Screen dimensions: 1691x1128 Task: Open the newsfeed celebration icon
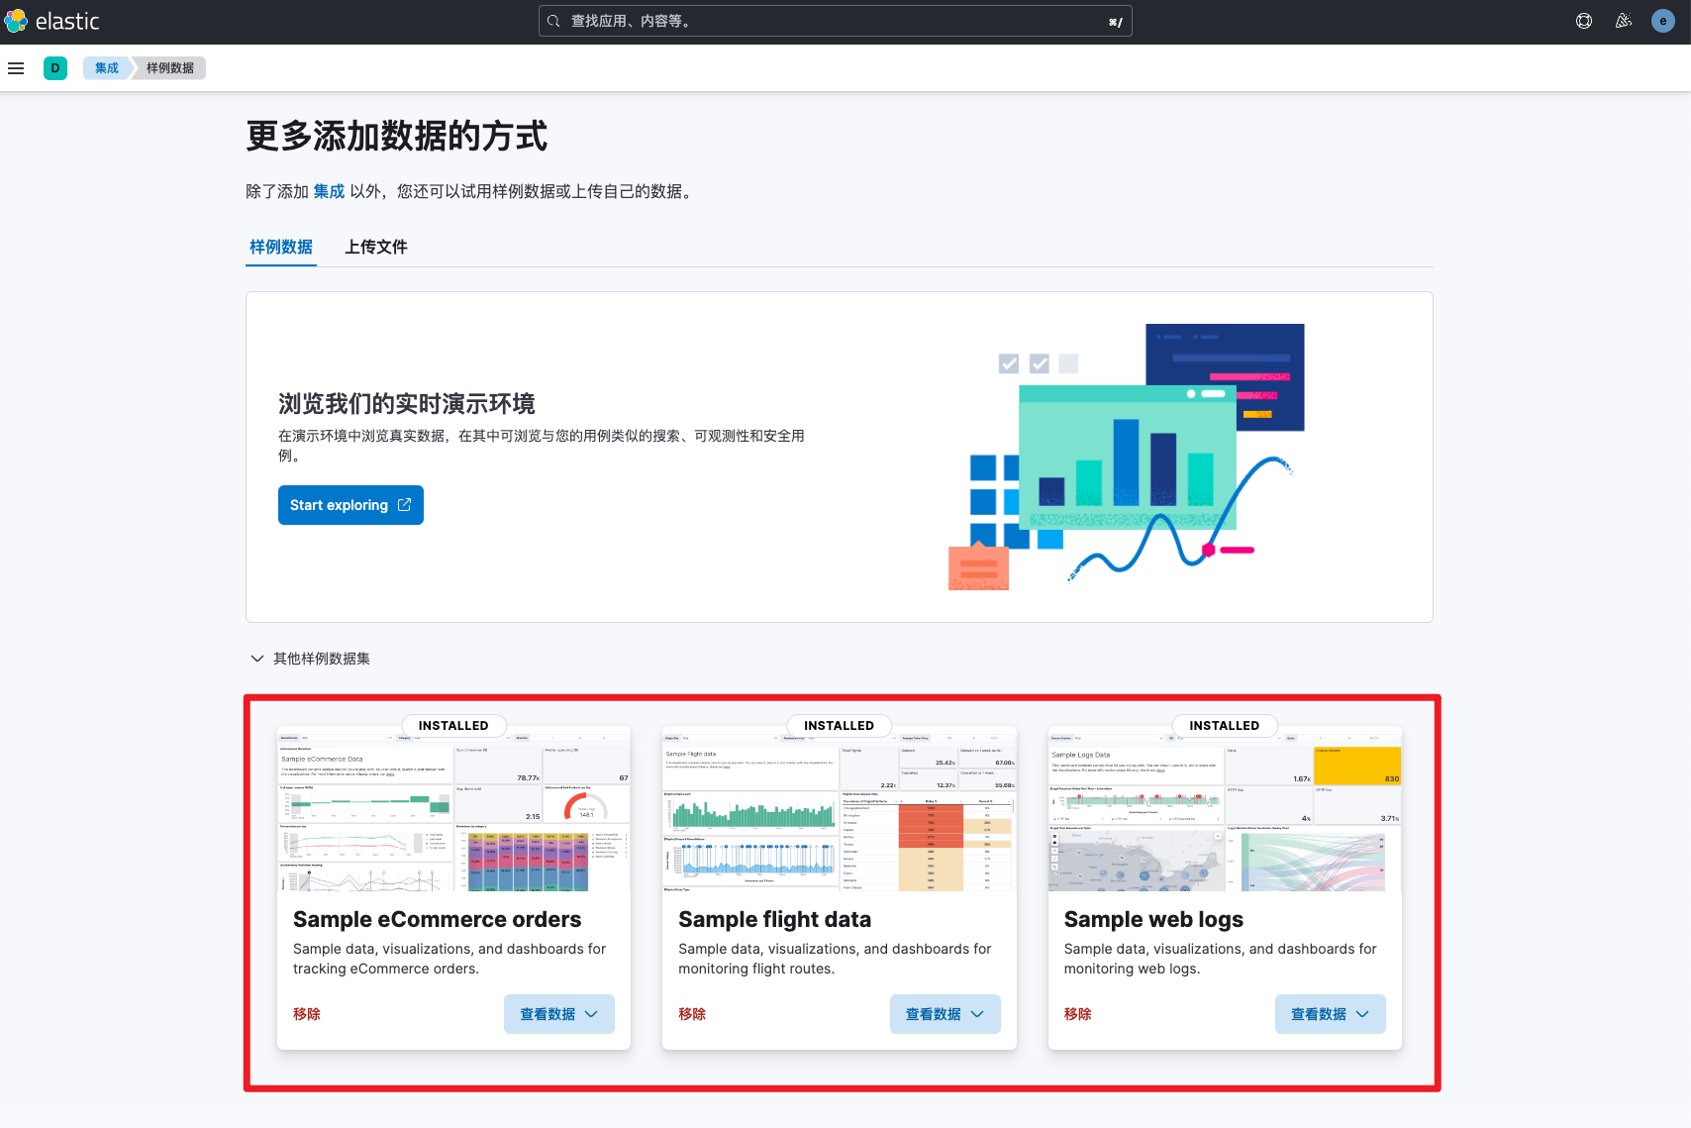1624,21
